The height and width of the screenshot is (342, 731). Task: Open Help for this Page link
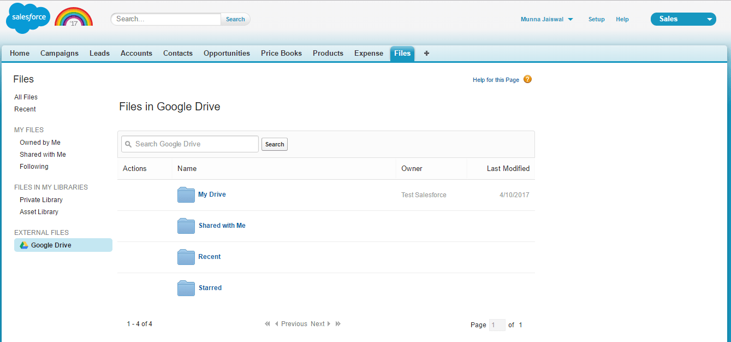496,80
